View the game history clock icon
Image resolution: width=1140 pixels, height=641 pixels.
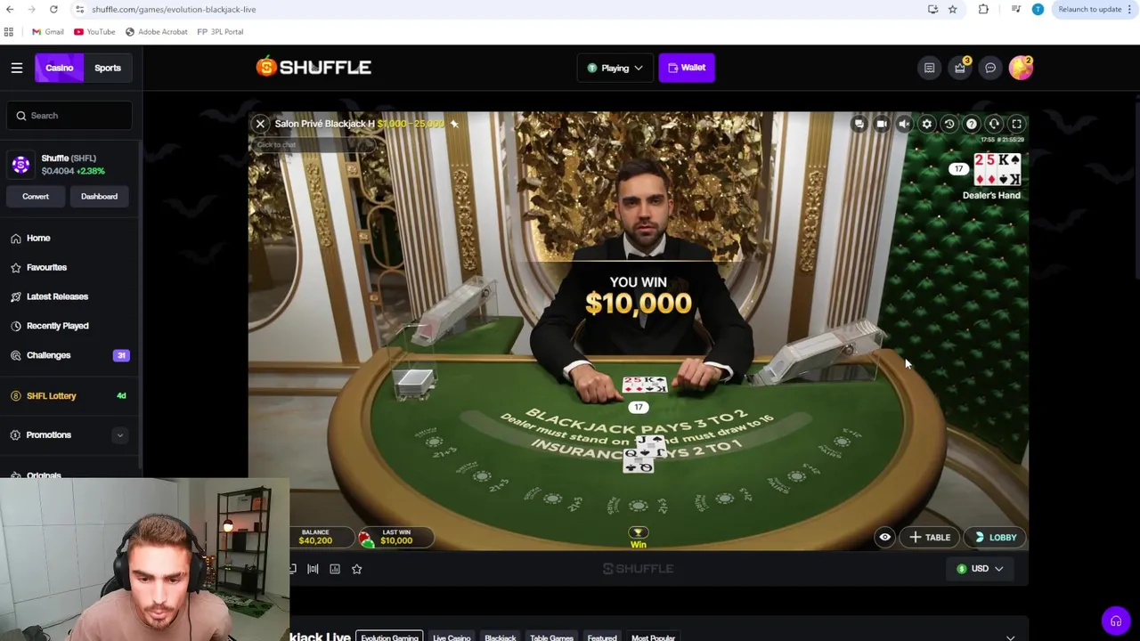click(949, 124)
